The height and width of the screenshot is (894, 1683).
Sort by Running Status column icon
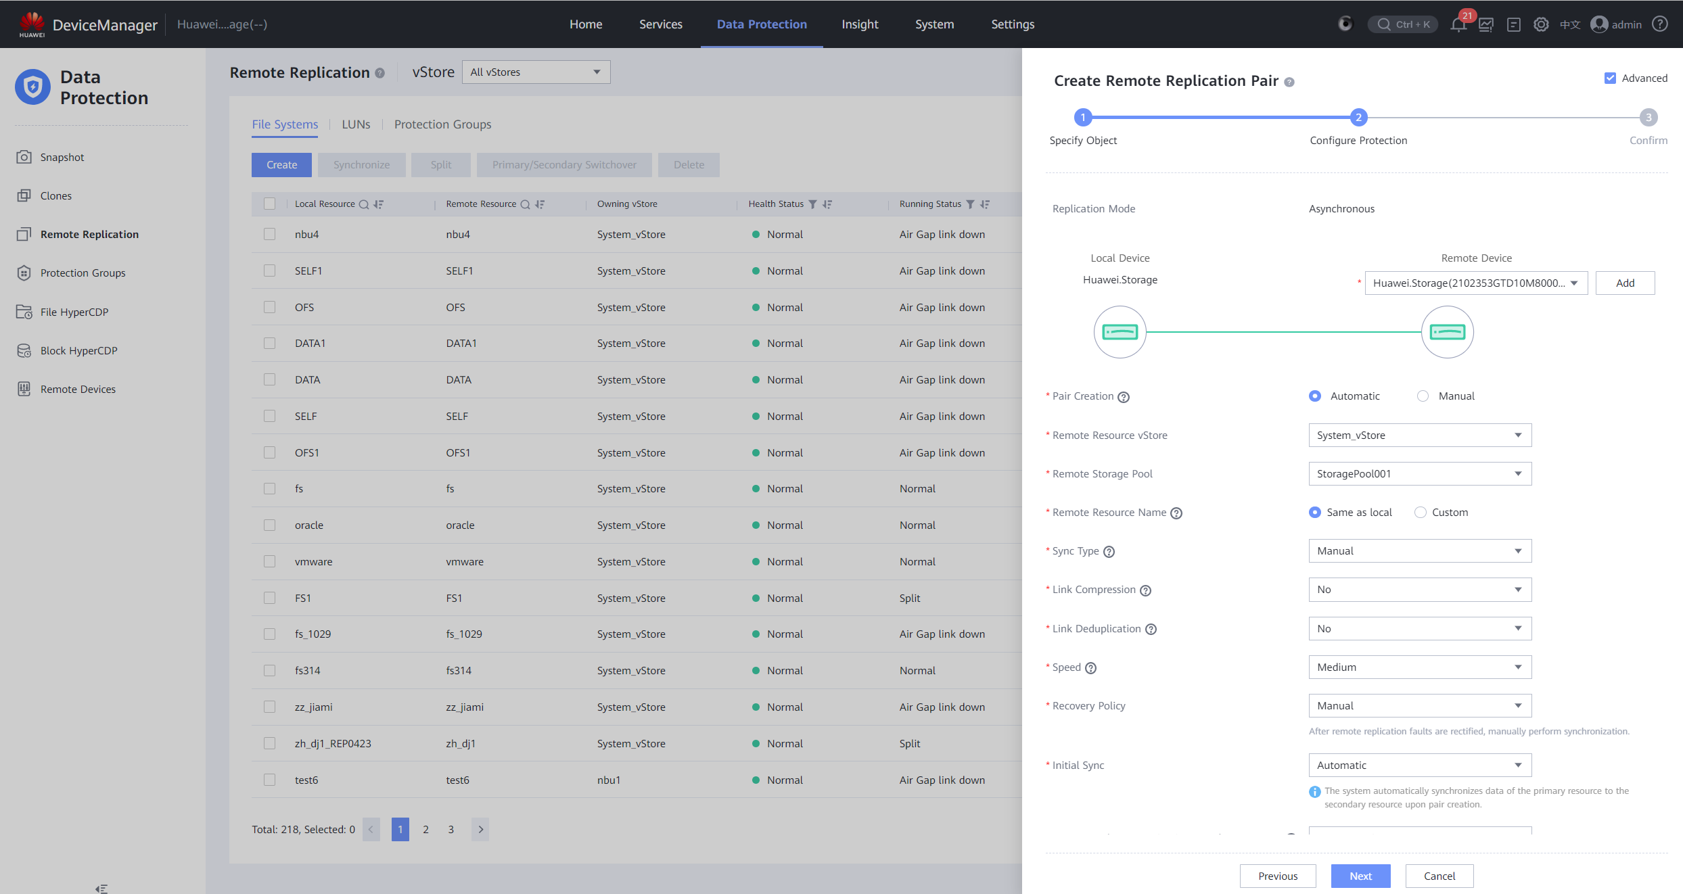point(985,204)
